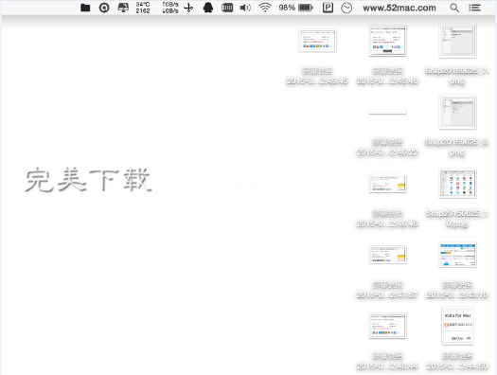Select screenshot thumbnail ending 2.43.10
The width and height of the screenshot is (497, 375).
[x=457, y=255]
